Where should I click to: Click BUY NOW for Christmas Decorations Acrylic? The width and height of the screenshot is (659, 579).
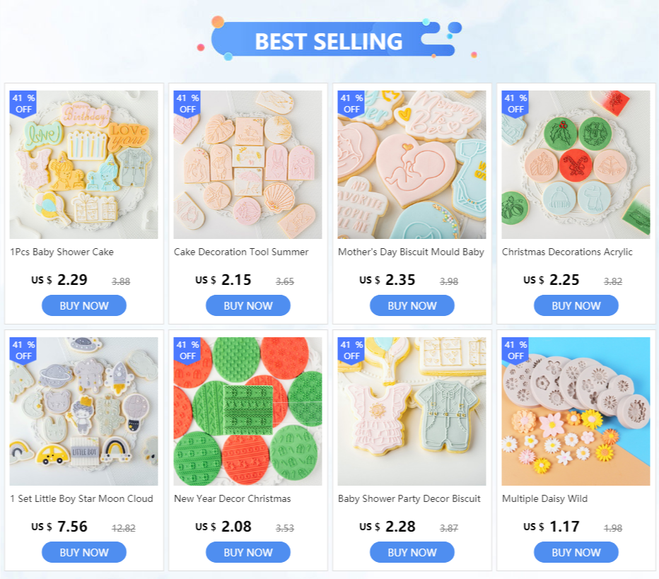pos(576,305)
